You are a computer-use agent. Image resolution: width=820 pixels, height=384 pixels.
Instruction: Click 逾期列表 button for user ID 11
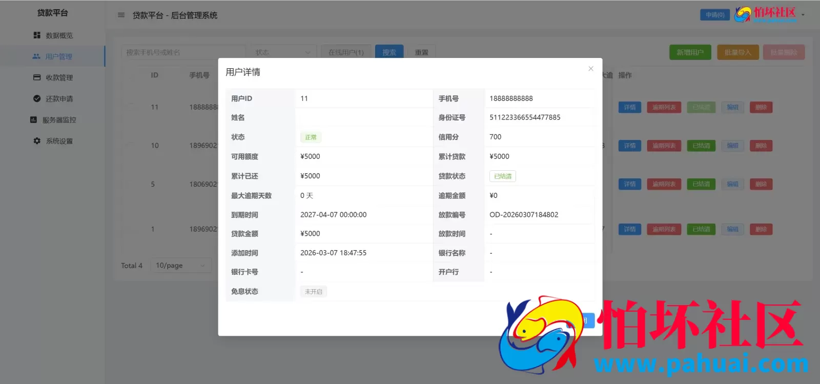tap(664, 107)
